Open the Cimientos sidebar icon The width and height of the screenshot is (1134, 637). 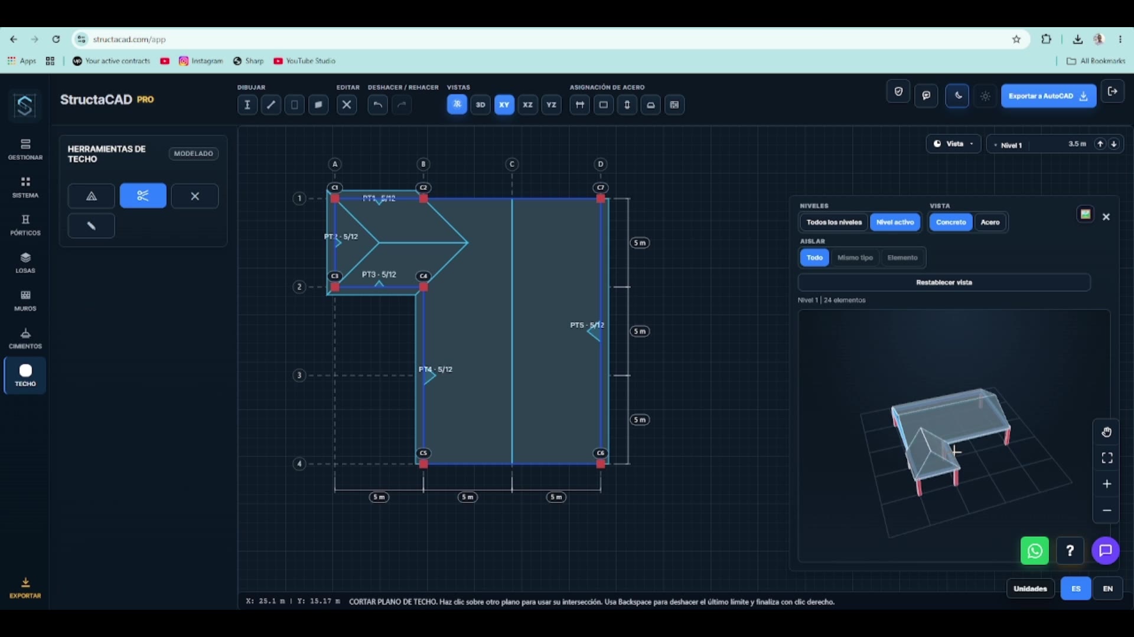(x=25, y=339)
